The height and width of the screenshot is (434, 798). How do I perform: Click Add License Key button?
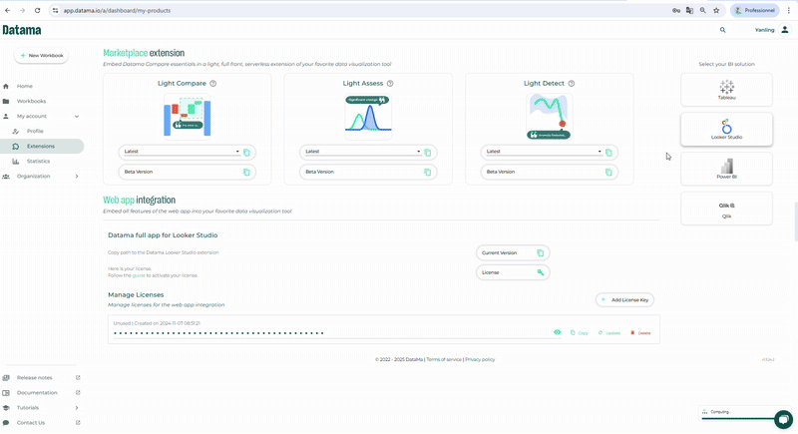coord(625,300)
